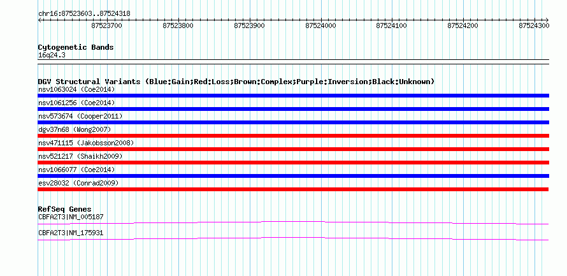Screen dimensions: 567x276
Task: Click ruler position 87523800
Action: tap(178, 25)
